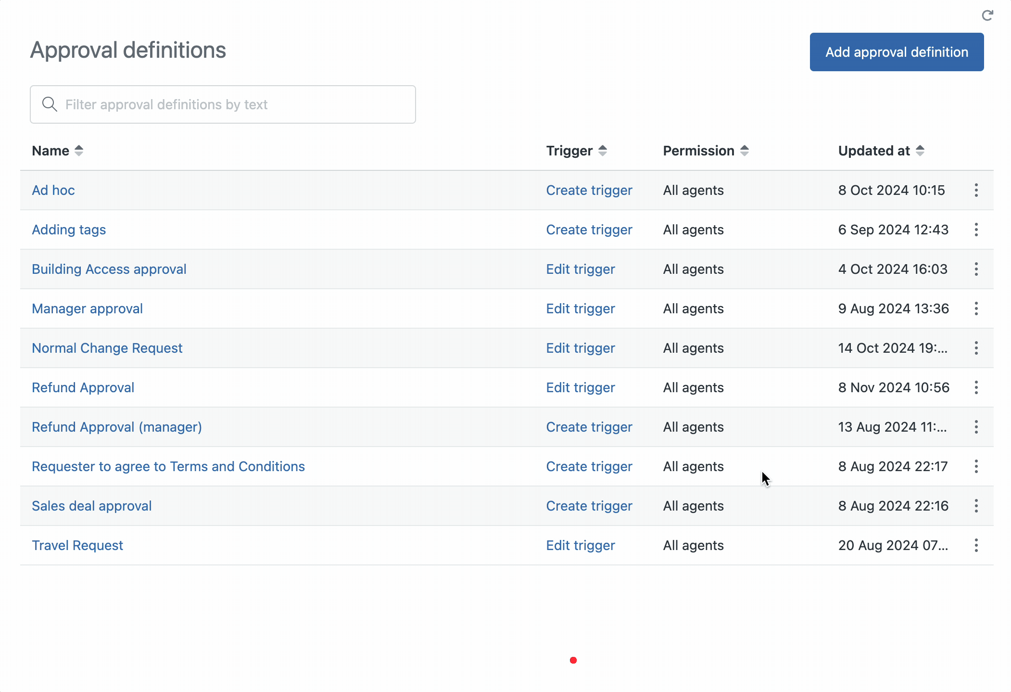Open three-dot menu for Manager approval

(x=976, y=308)
